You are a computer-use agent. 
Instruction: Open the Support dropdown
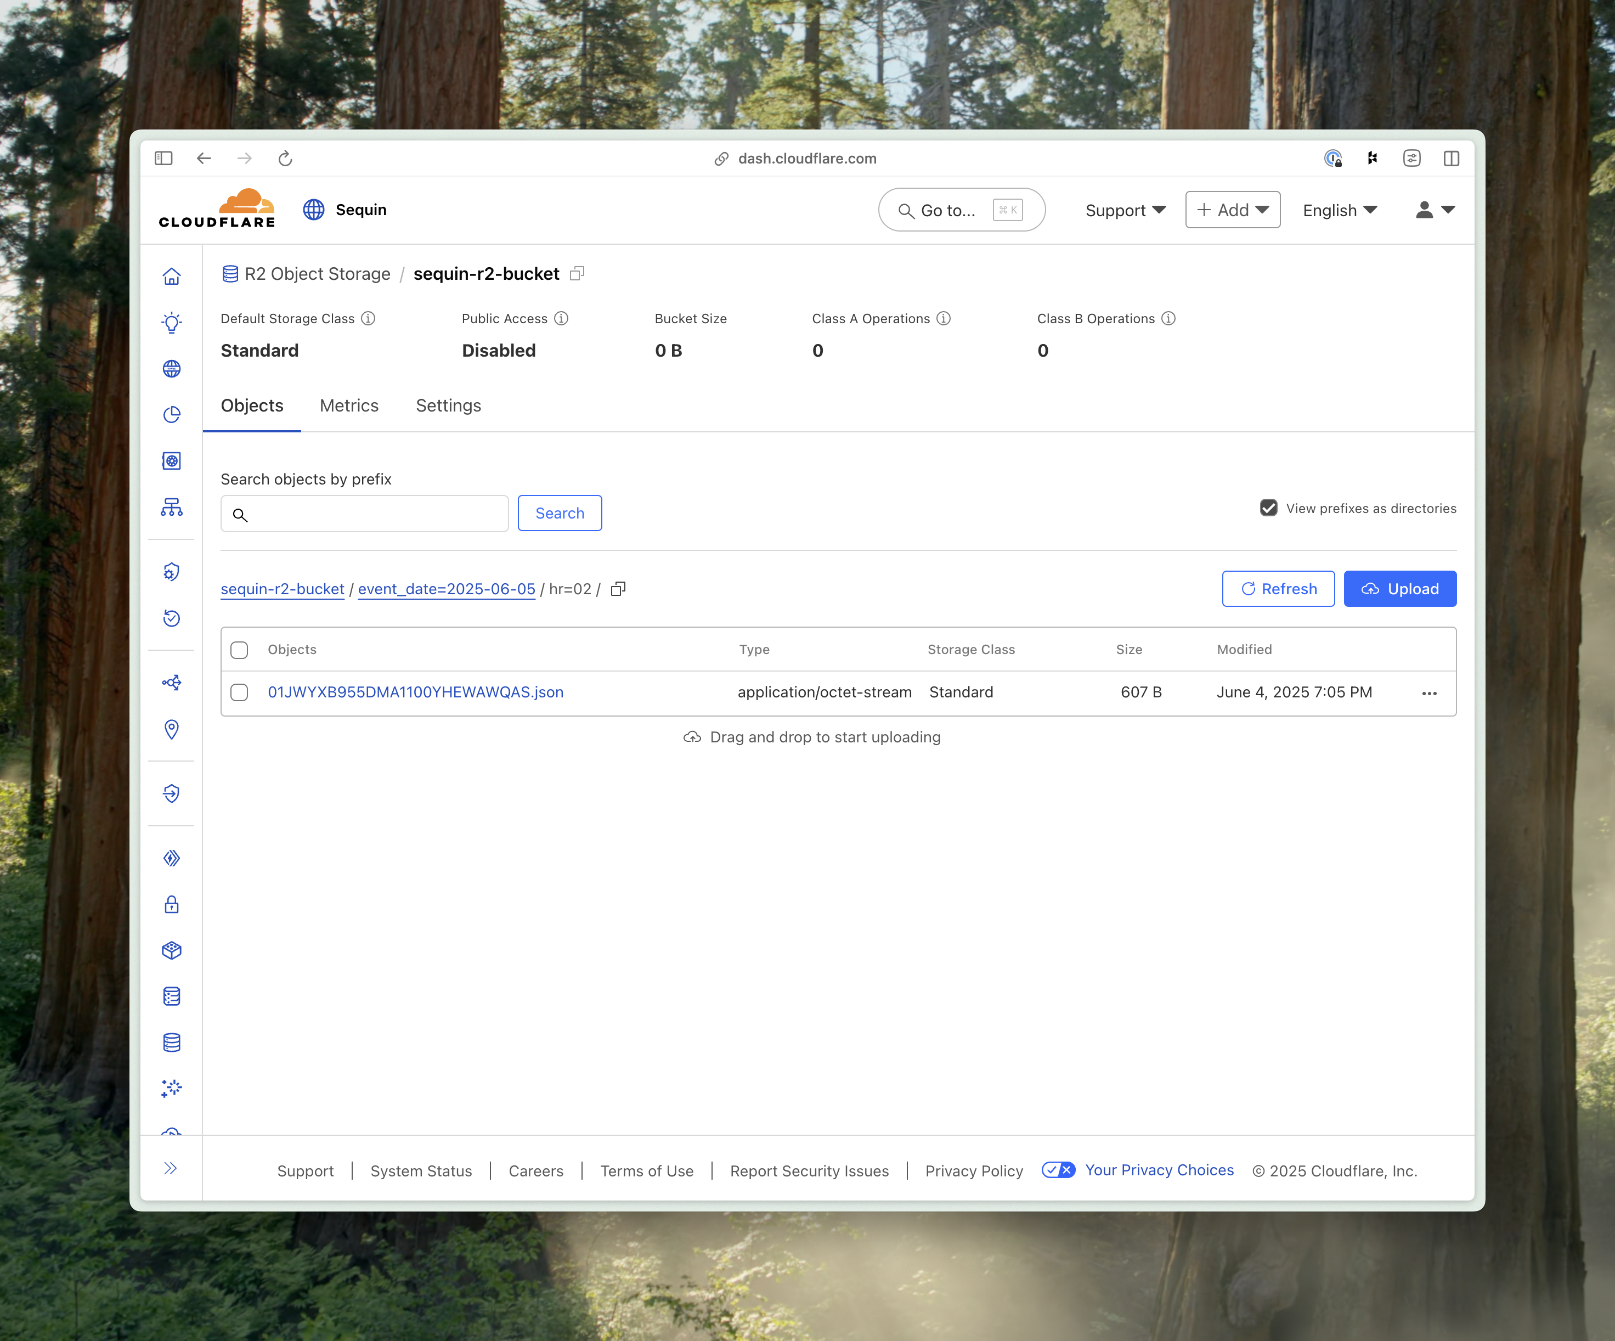pos(1125,210)
